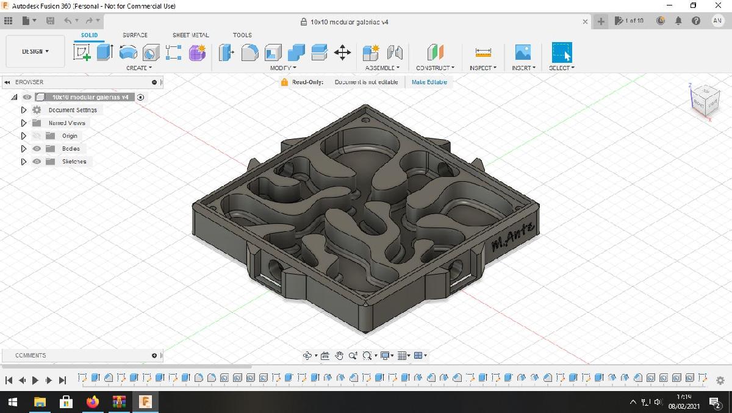Open a new design tab with plus

pos(601,21)
